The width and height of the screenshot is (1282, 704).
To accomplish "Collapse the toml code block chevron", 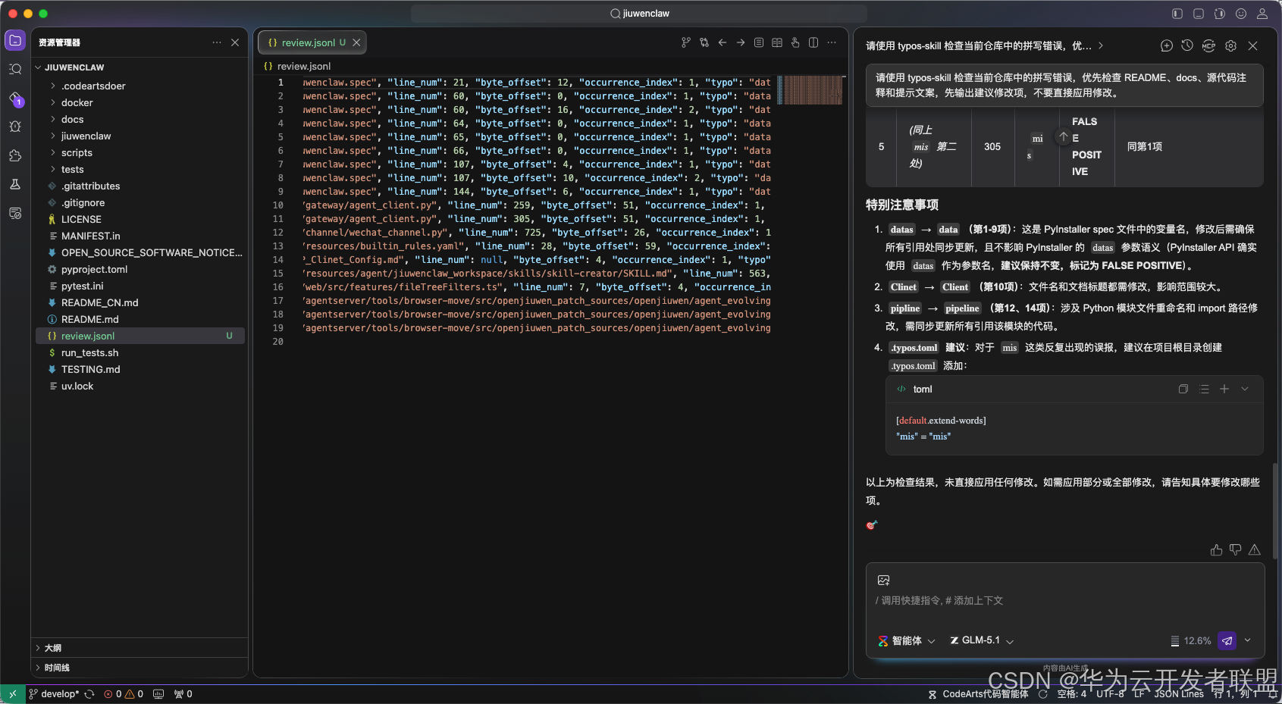I will tap(1245, 389).
